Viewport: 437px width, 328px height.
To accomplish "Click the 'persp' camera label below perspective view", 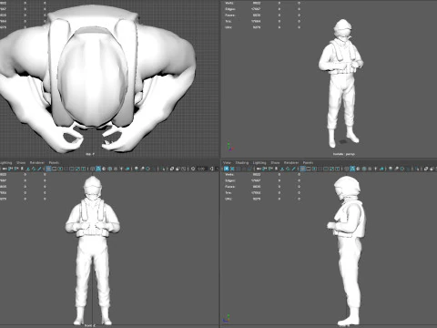I will pos(343,154).
